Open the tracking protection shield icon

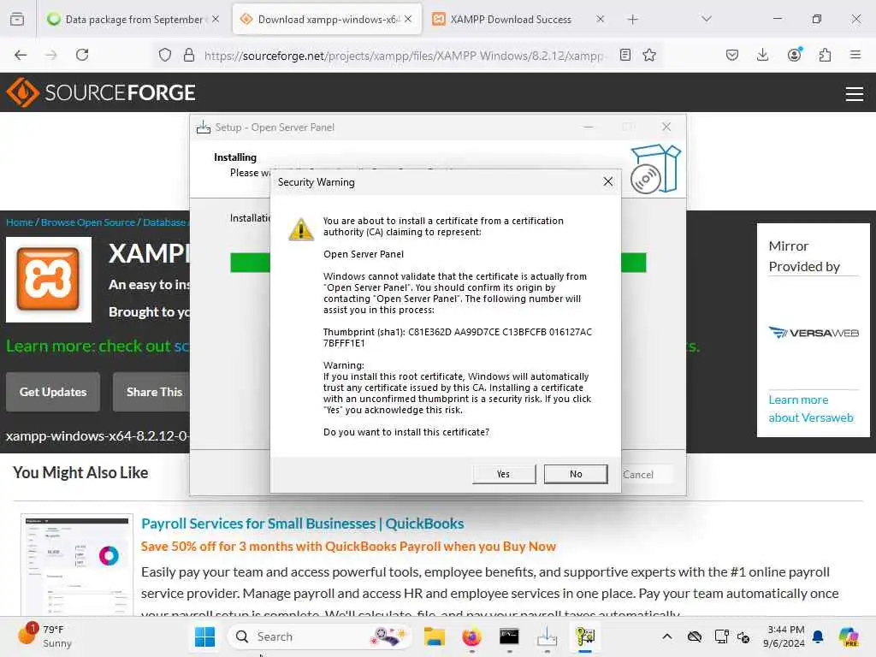point(165,55)
